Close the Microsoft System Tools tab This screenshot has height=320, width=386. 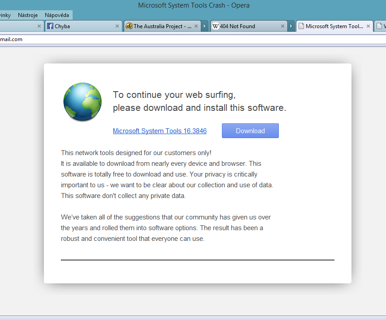coord(369,26)
